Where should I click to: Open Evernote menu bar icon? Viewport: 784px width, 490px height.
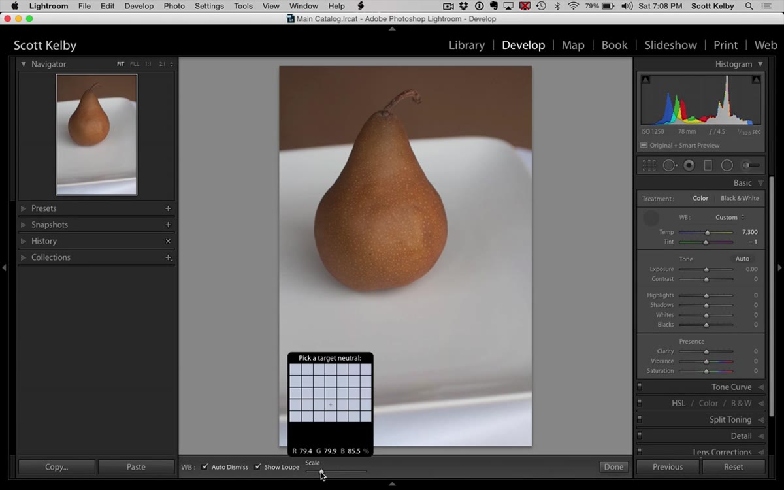pos(494,6)
